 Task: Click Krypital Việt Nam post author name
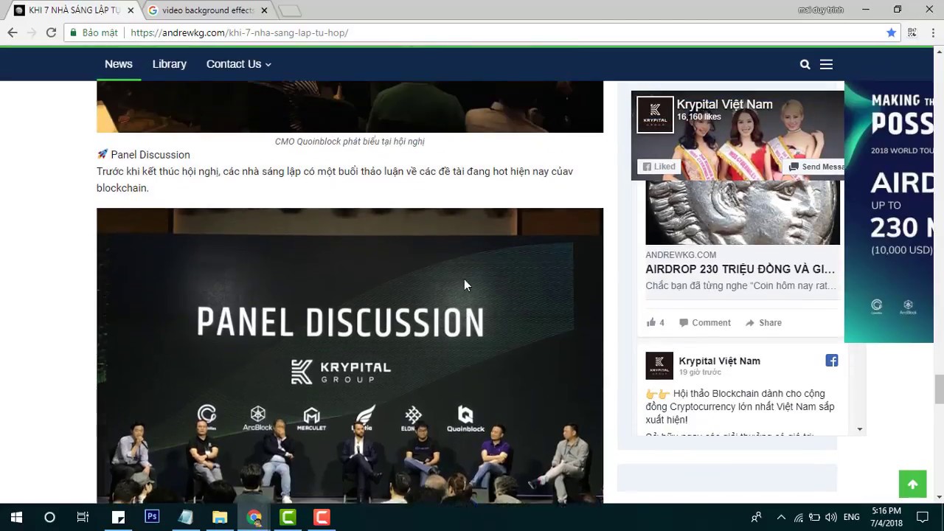point(719,361)
